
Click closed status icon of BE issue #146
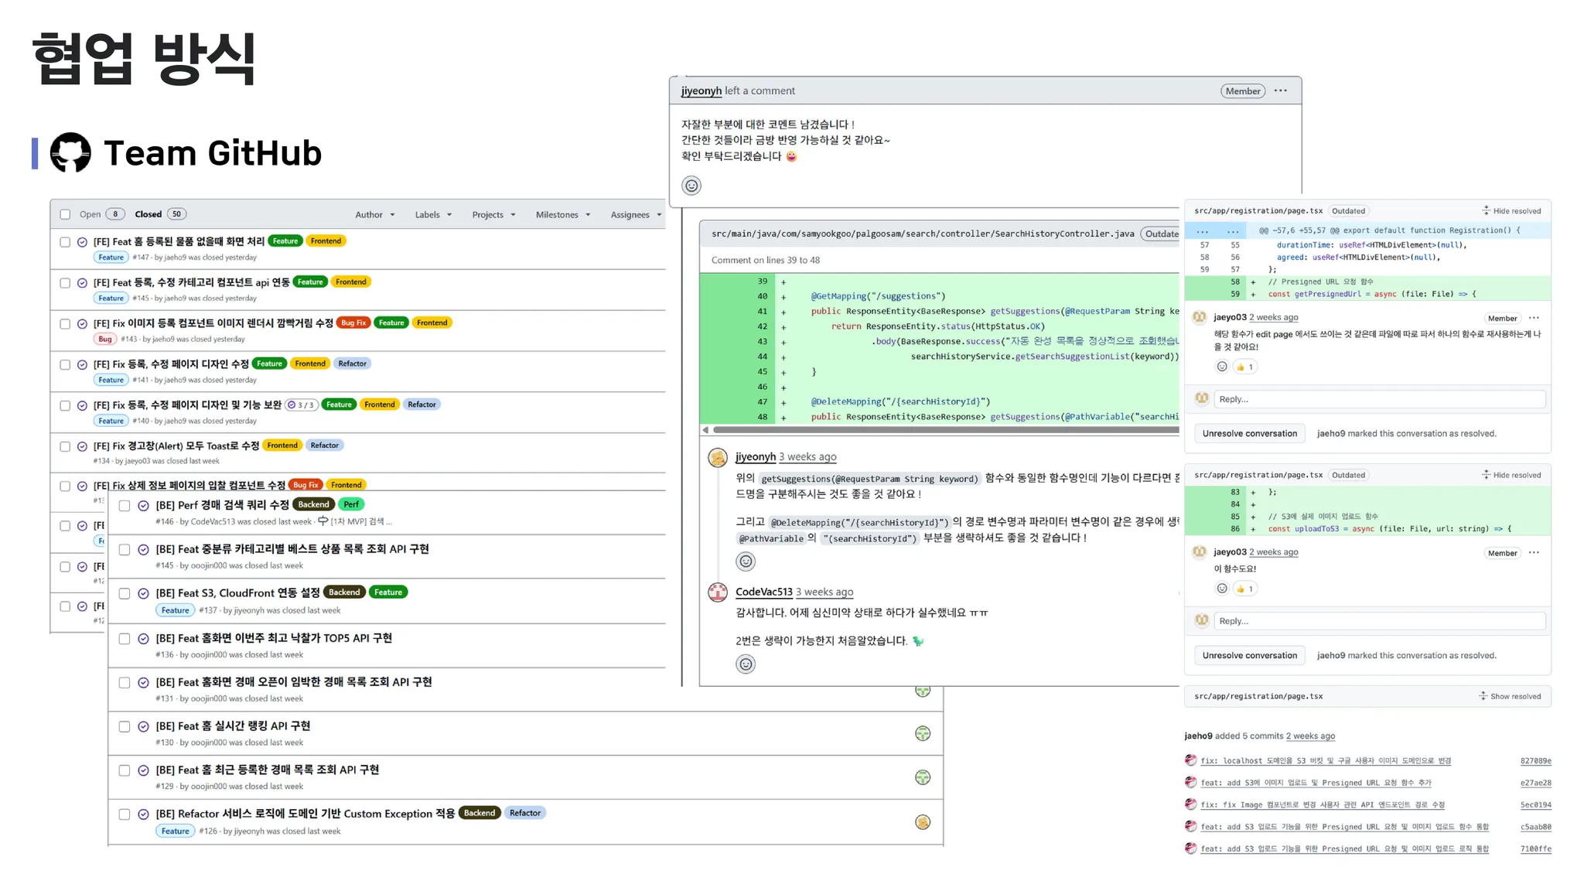[x=143, y=506]
